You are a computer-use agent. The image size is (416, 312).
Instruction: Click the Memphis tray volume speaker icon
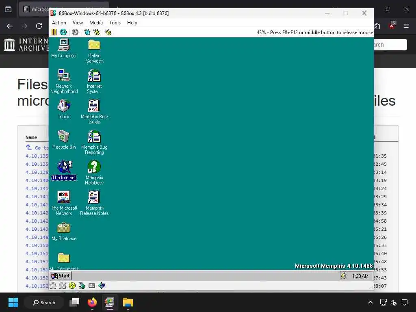coord(344,276)
